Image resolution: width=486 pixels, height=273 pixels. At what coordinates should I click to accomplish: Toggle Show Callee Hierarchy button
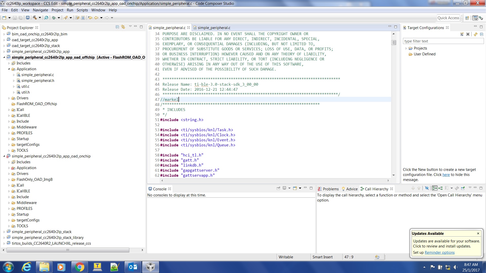coord(441,188)
